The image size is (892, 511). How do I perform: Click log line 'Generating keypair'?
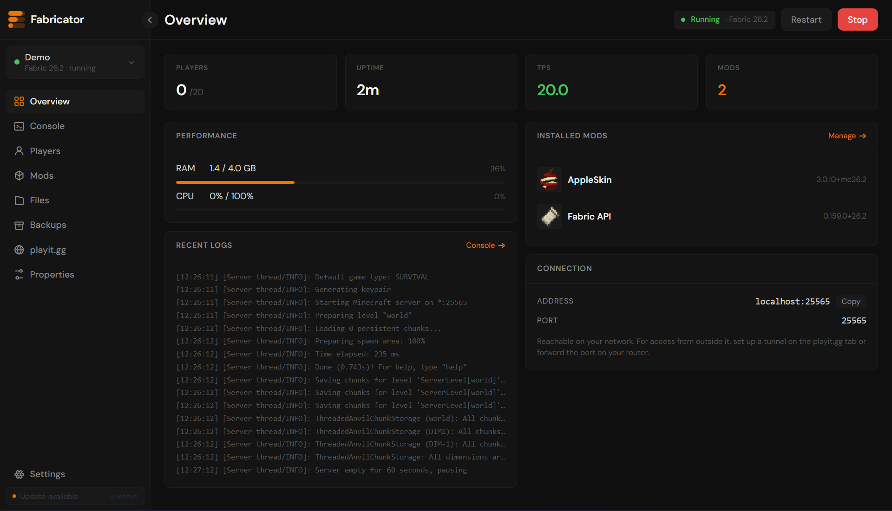[x=283, y=290]
